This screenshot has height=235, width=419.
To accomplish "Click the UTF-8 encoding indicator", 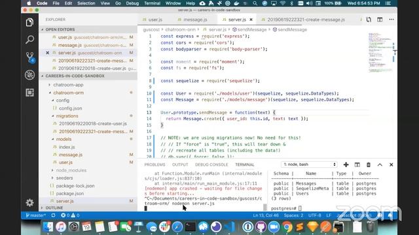I will pyautogui.click(x=315, y=215).
